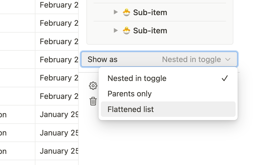
Task: Expand the first Sub-item toggle triangle
Action: coord(116,12)
